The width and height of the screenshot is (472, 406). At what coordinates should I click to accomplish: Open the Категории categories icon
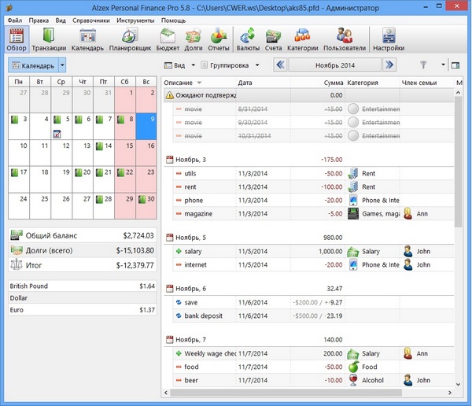(302, 39)
